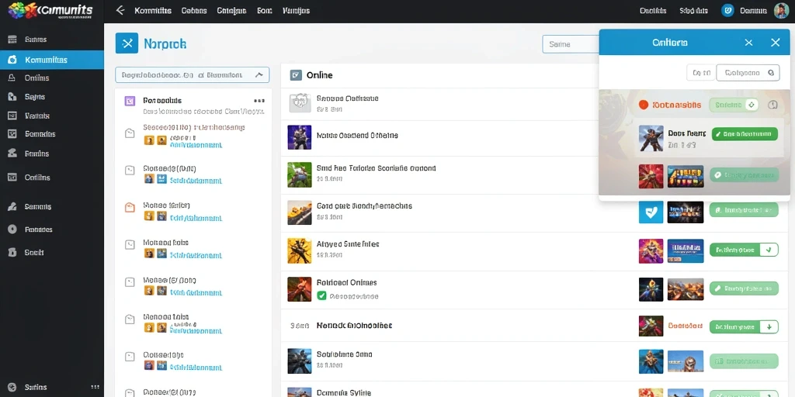Open the user avatar in the top right
Viewport: 795px width, 397px height.
(781, 11)
